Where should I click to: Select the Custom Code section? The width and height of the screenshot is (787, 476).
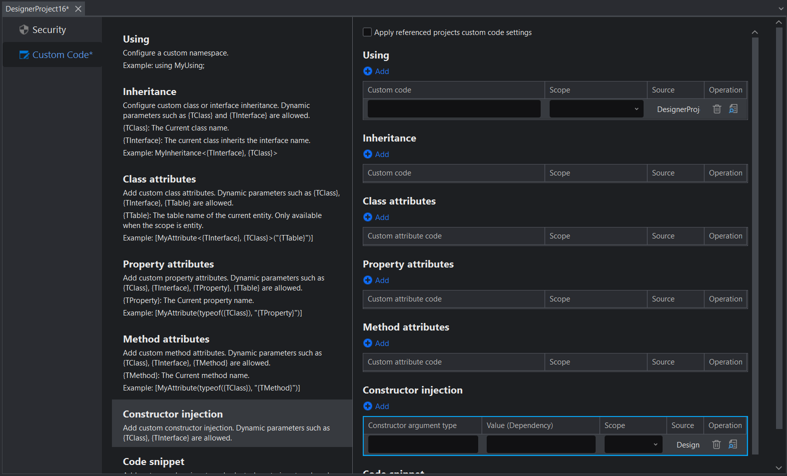point(52,54)
